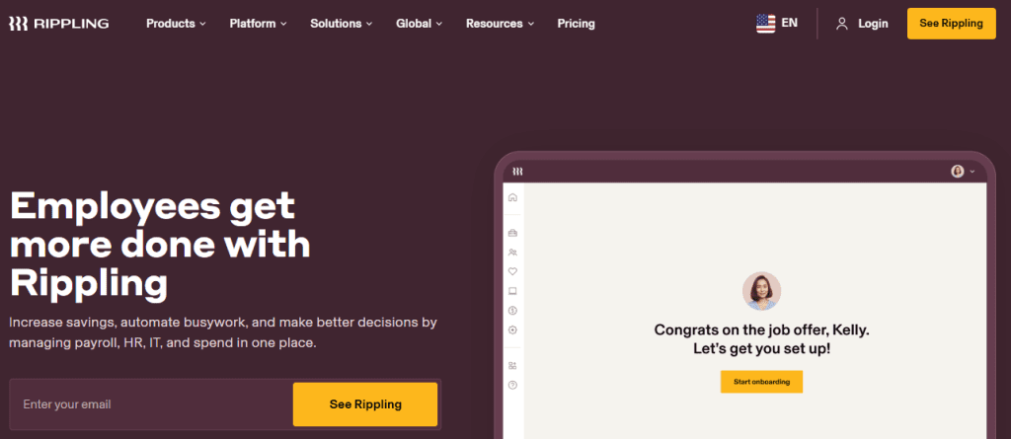
Task: Click the heart icon in mockup sidebar
Action: pyautogui.click(x=512, y=271)
